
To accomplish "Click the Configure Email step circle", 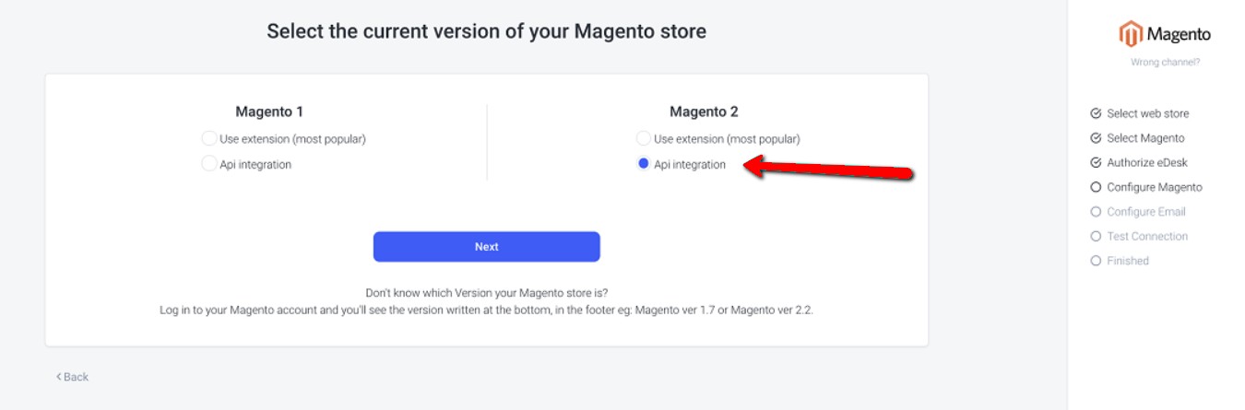I will tap(1096, 212).
